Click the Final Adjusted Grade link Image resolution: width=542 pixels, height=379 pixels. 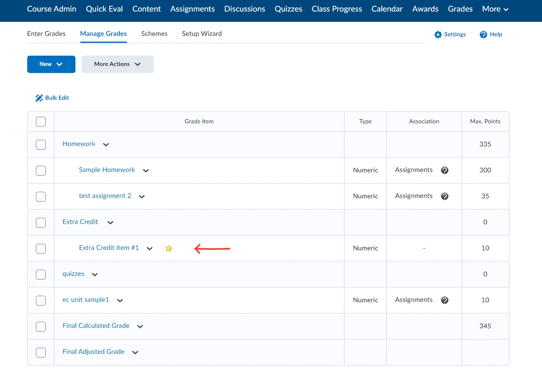click(x=93, y=351)
